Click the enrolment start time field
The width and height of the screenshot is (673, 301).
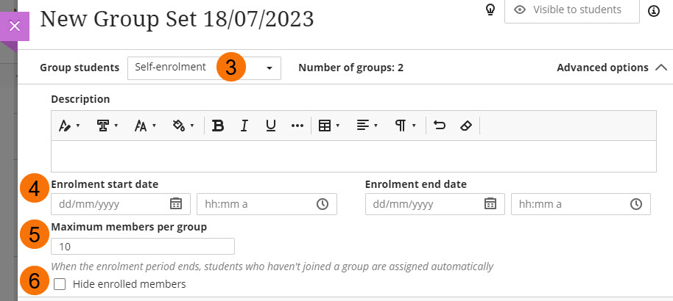[x=267, y=204]
